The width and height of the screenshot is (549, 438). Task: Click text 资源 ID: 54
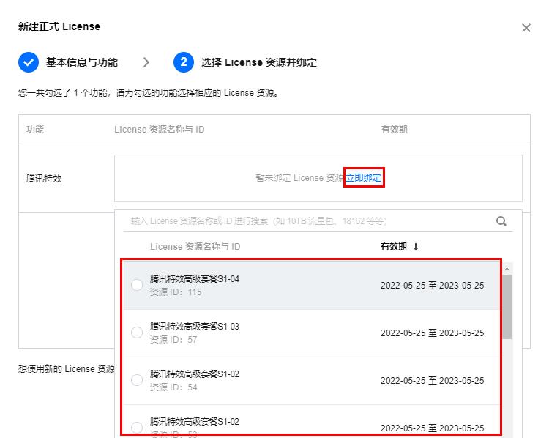point(173,387)
